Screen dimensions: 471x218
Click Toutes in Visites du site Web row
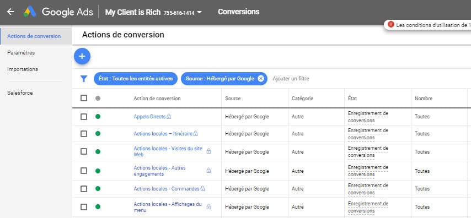coord(422,152)
